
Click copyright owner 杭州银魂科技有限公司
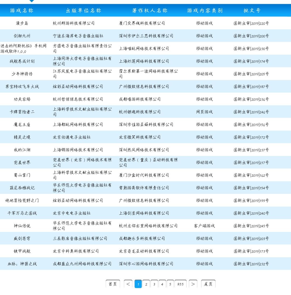tap(140, 112)
